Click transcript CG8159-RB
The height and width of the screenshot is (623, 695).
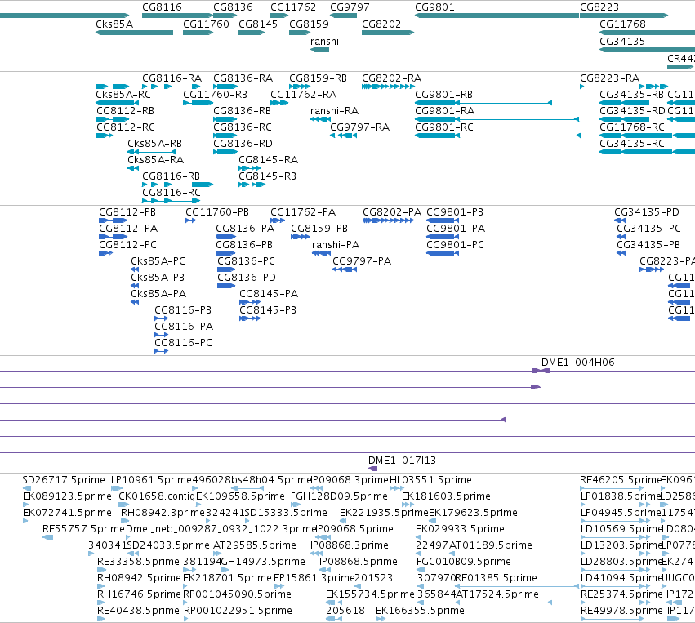(318, 78)
